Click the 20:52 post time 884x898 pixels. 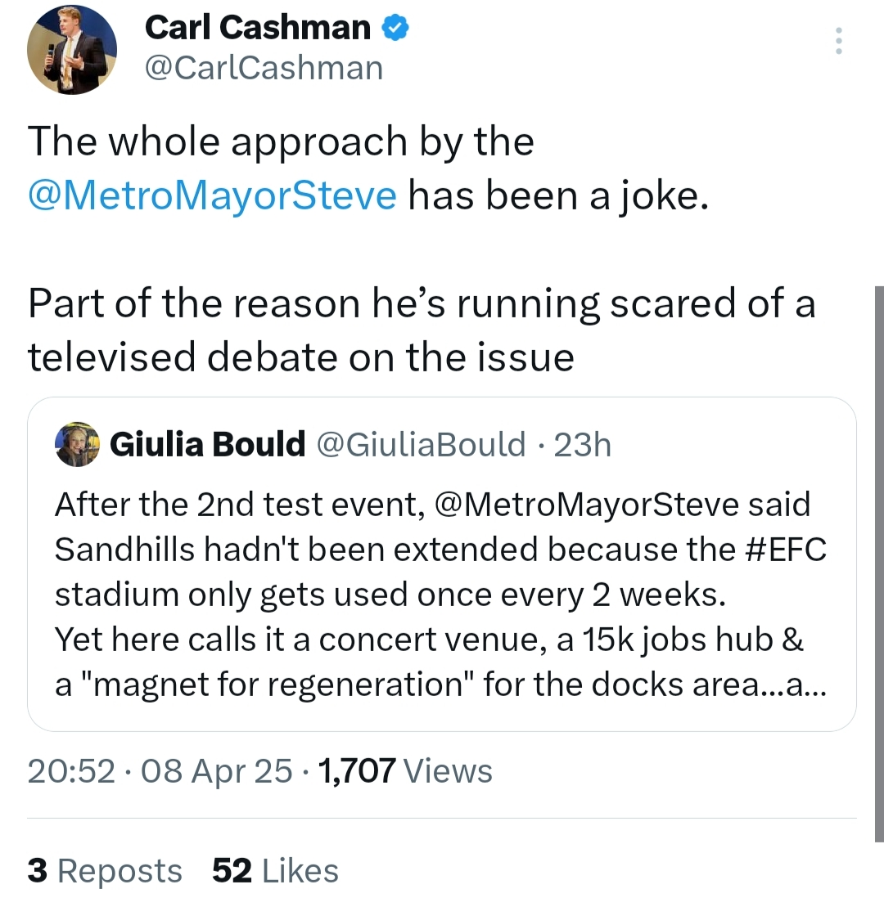[71, 770]
